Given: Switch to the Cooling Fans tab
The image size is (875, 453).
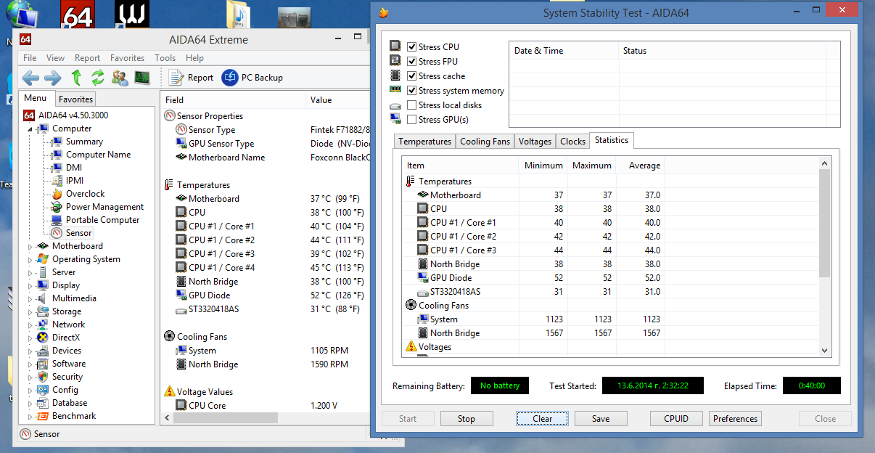Looking at the screenshot, I should coord(485,142).
